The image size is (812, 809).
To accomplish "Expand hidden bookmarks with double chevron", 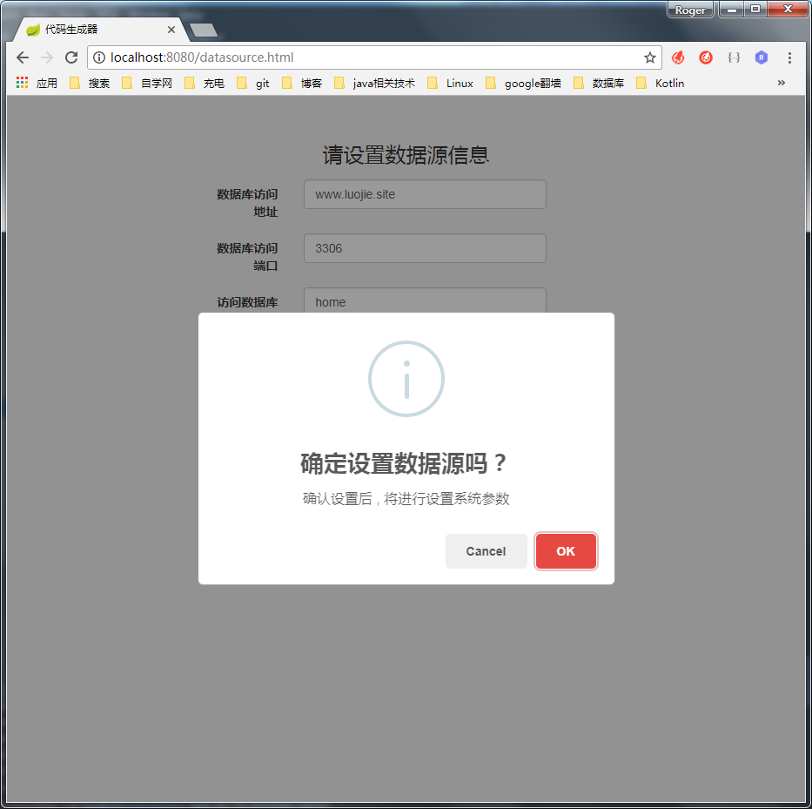I will (781, 83).
